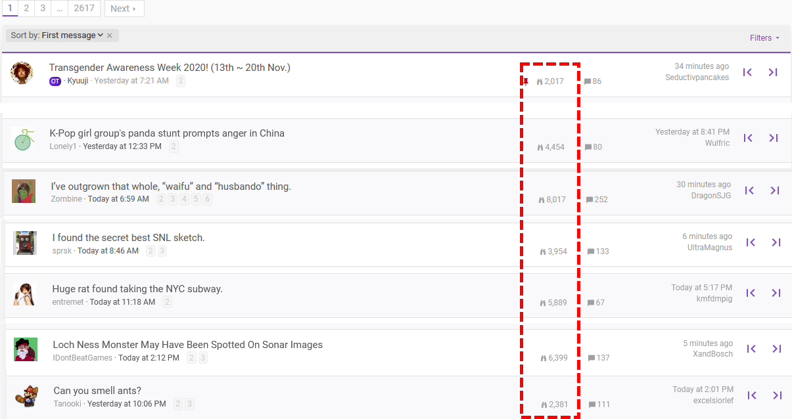The width and height of the screenshot is (792, 419).
Task: Open DragonSJG last poster profile
Action: point(711,196)
